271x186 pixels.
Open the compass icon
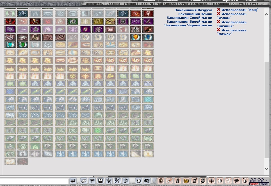pyautogui.click(x=169, y=181)
